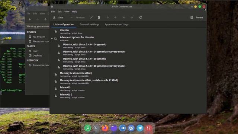Click the left arrow toolbar icon

124,17
